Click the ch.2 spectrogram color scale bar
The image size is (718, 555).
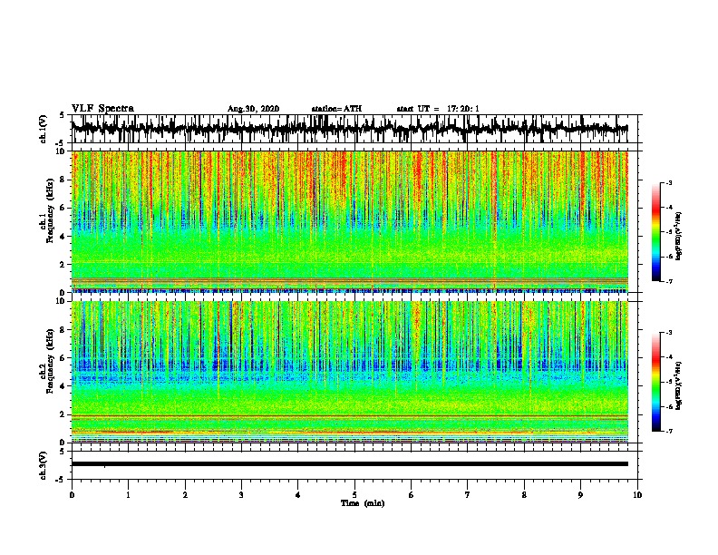click(655, 382)
